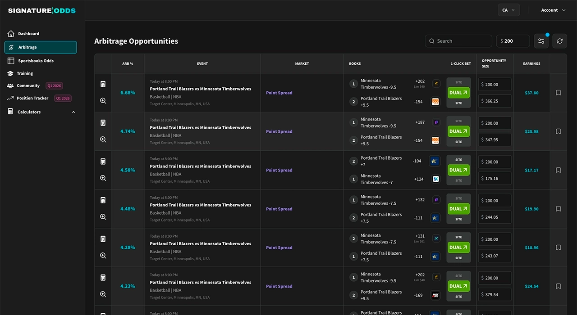Go to Dashboard in the sidebar
Viewport: 577px width, 315px height.
(x=28, y=34)
